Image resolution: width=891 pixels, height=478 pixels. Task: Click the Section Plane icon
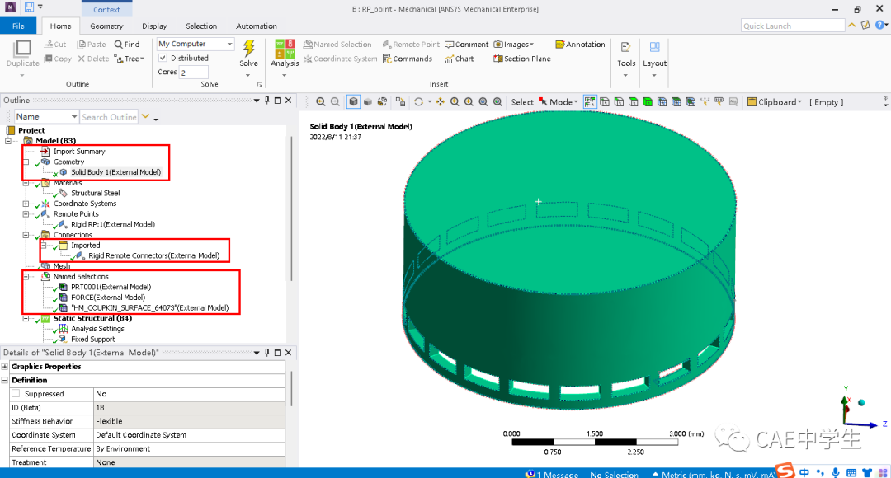tap(498, 59)
